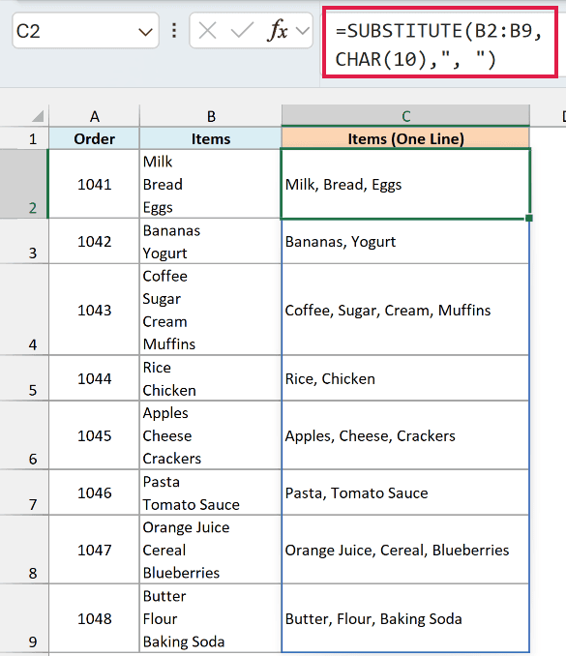Select row 6 header
This screenshot has height=656, width=566.
[24, 435]
